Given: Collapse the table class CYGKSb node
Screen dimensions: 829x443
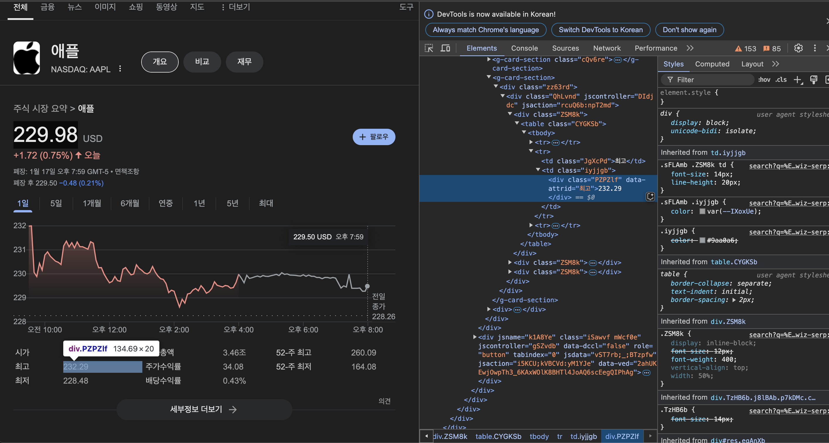Looking at the screenshot, I should pyautogui.click(x=517, y=123).
